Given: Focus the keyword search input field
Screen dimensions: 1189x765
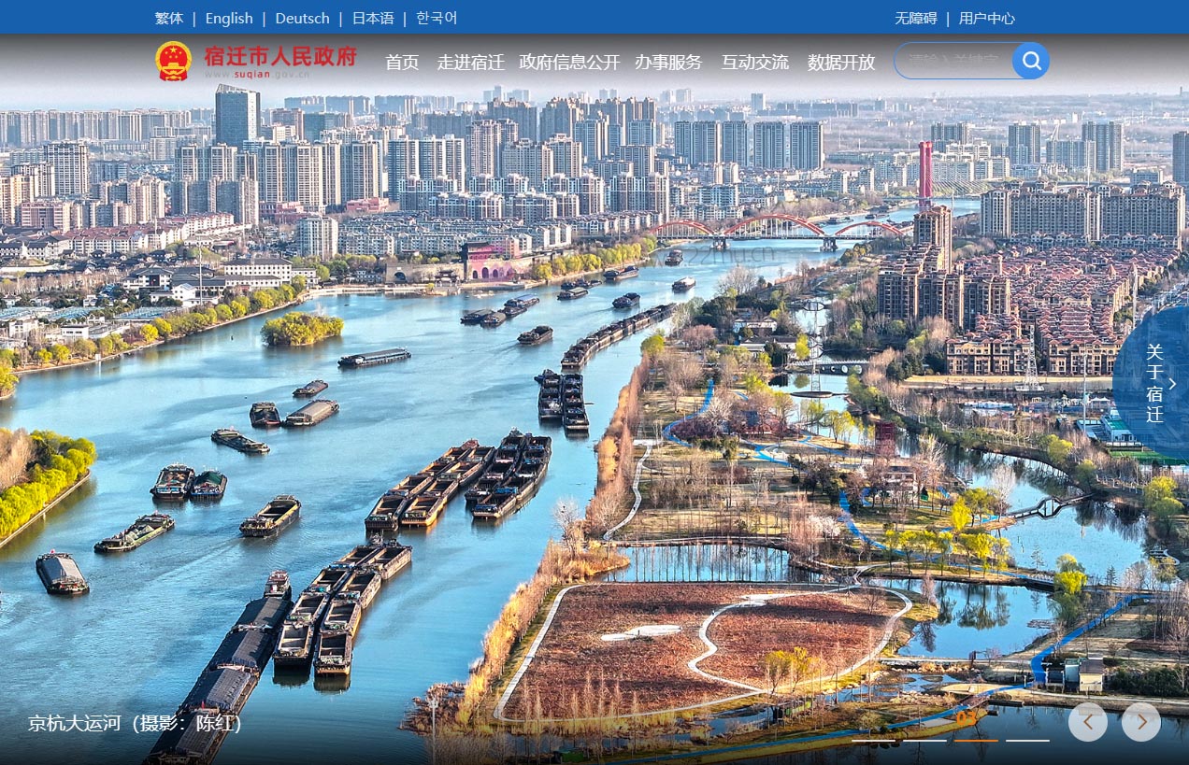Looking at the screenshot, I should [953, 61].
